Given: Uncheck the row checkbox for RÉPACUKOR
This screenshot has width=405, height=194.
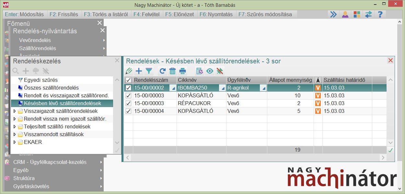Looking at the screenshot, I should (128, 103).
